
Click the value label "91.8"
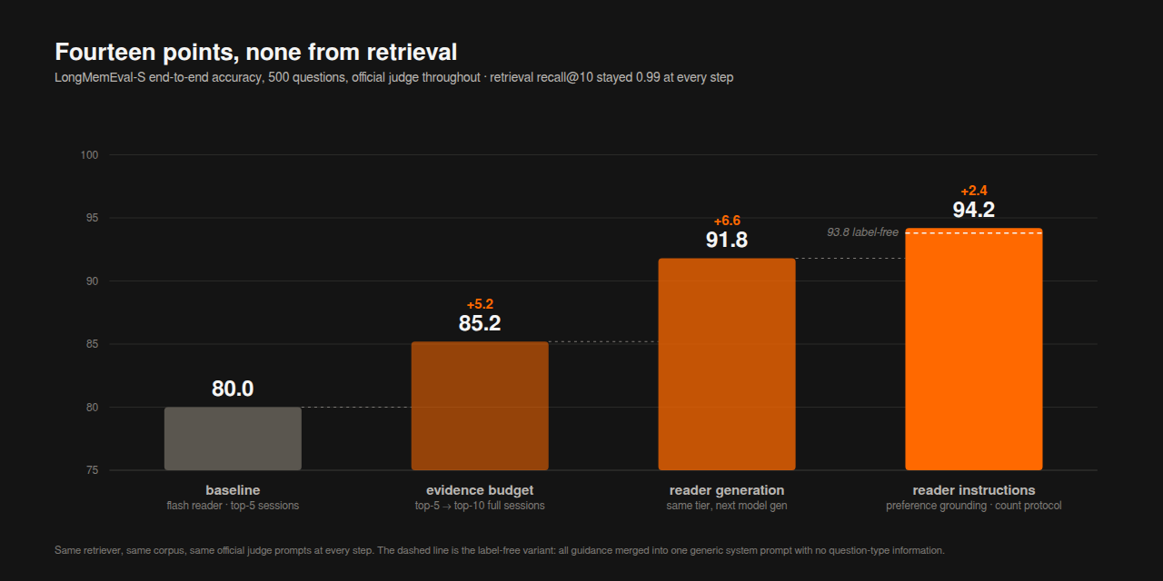click(x=727, y=240)
